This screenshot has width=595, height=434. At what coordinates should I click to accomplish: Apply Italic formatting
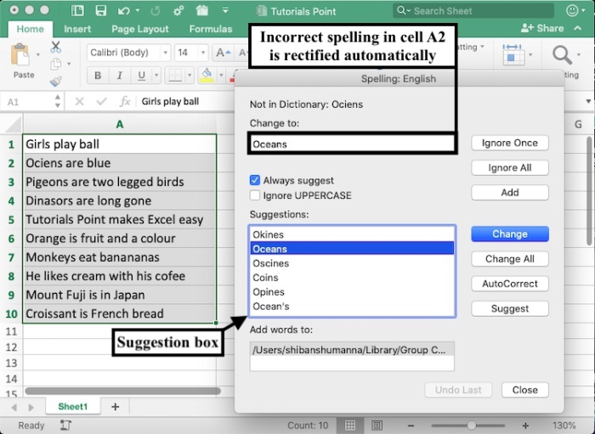pyautogui.click(x=120, y=76)
